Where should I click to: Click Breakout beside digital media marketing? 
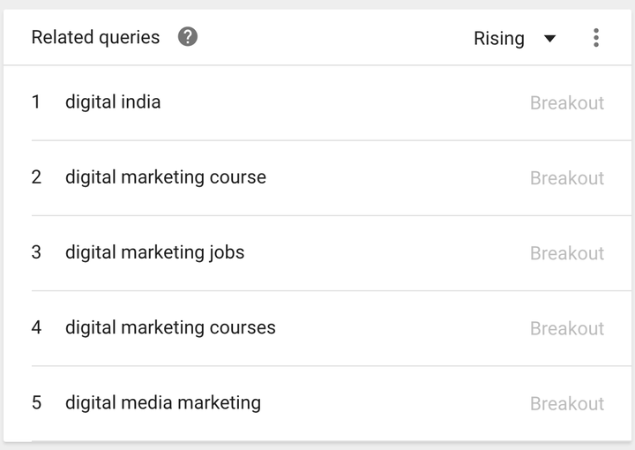[567, 403]
